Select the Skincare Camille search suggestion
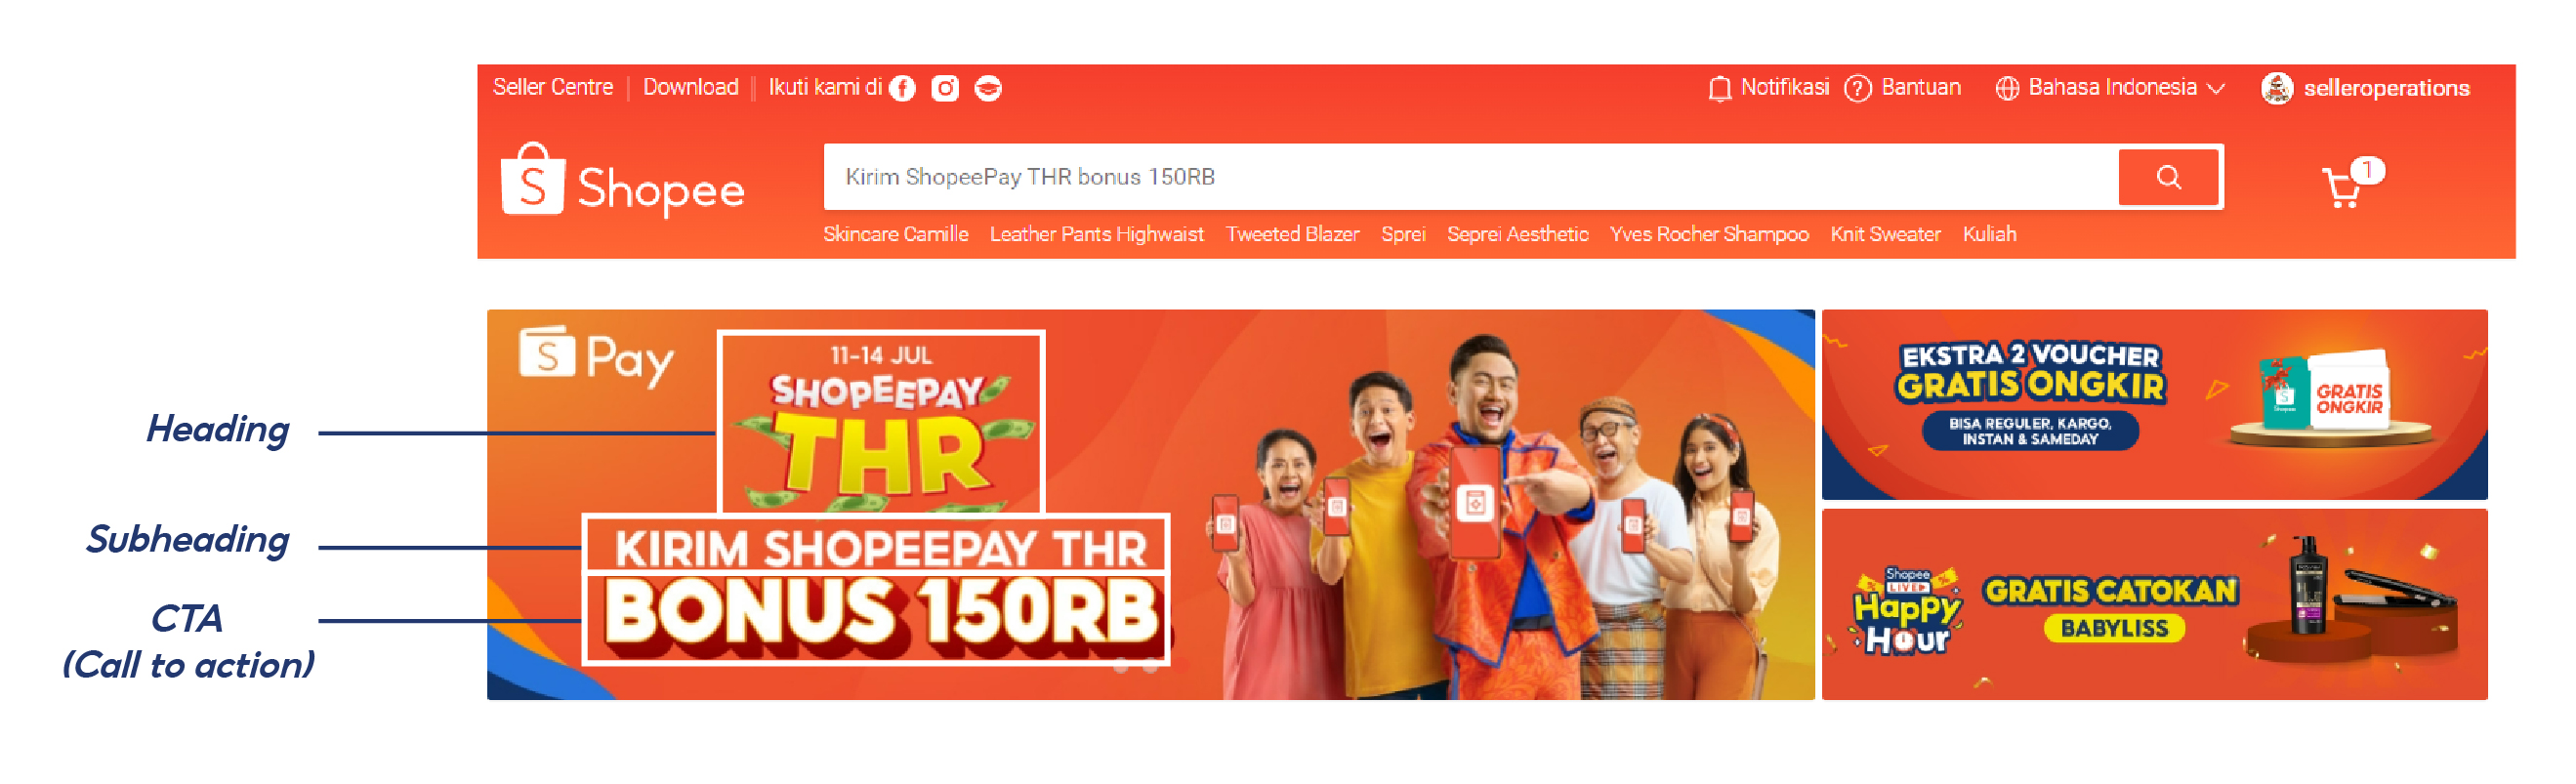 [x=895, y=234]
